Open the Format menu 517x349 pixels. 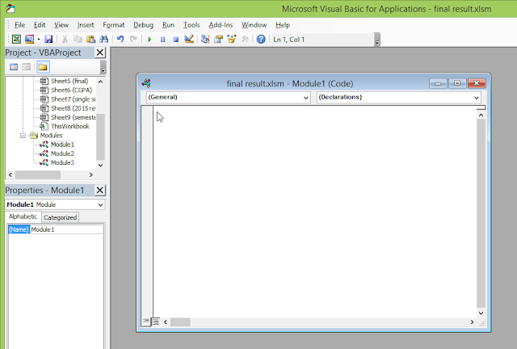click(x=113, y=25)
